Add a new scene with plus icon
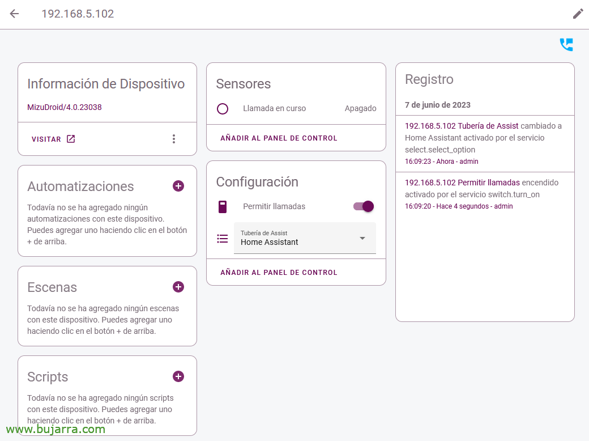Screen dimensions: 589x441 178,287
